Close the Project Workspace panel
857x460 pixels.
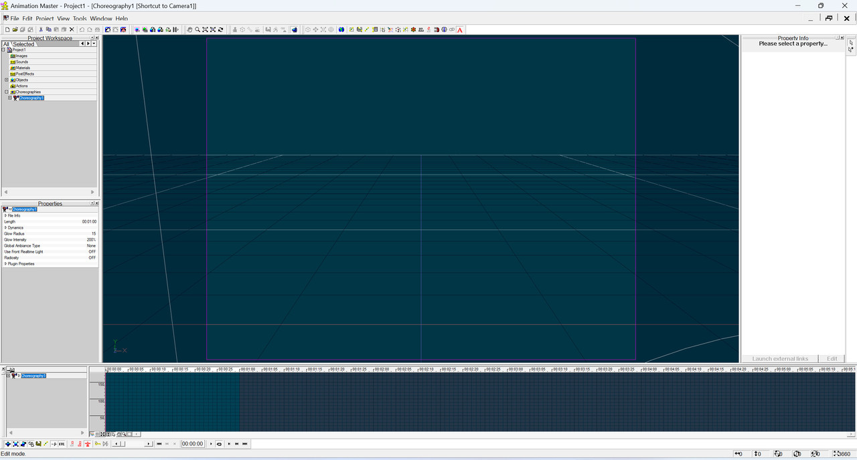pos(96,37)
